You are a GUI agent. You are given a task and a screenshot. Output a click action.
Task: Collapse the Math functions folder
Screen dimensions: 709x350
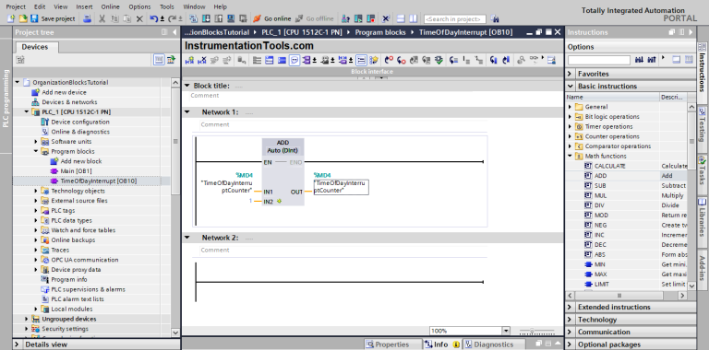(570, 156)
